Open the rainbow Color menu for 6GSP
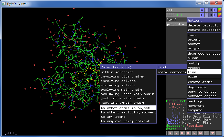The width and height of the screenshot is (224, 137). pyautogui.click(x=220, y=15)
